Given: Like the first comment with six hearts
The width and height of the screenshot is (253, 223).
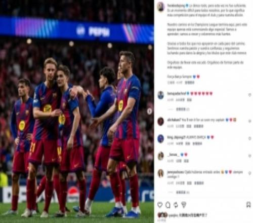Looking at the screenshot, I should coord(250,95).
